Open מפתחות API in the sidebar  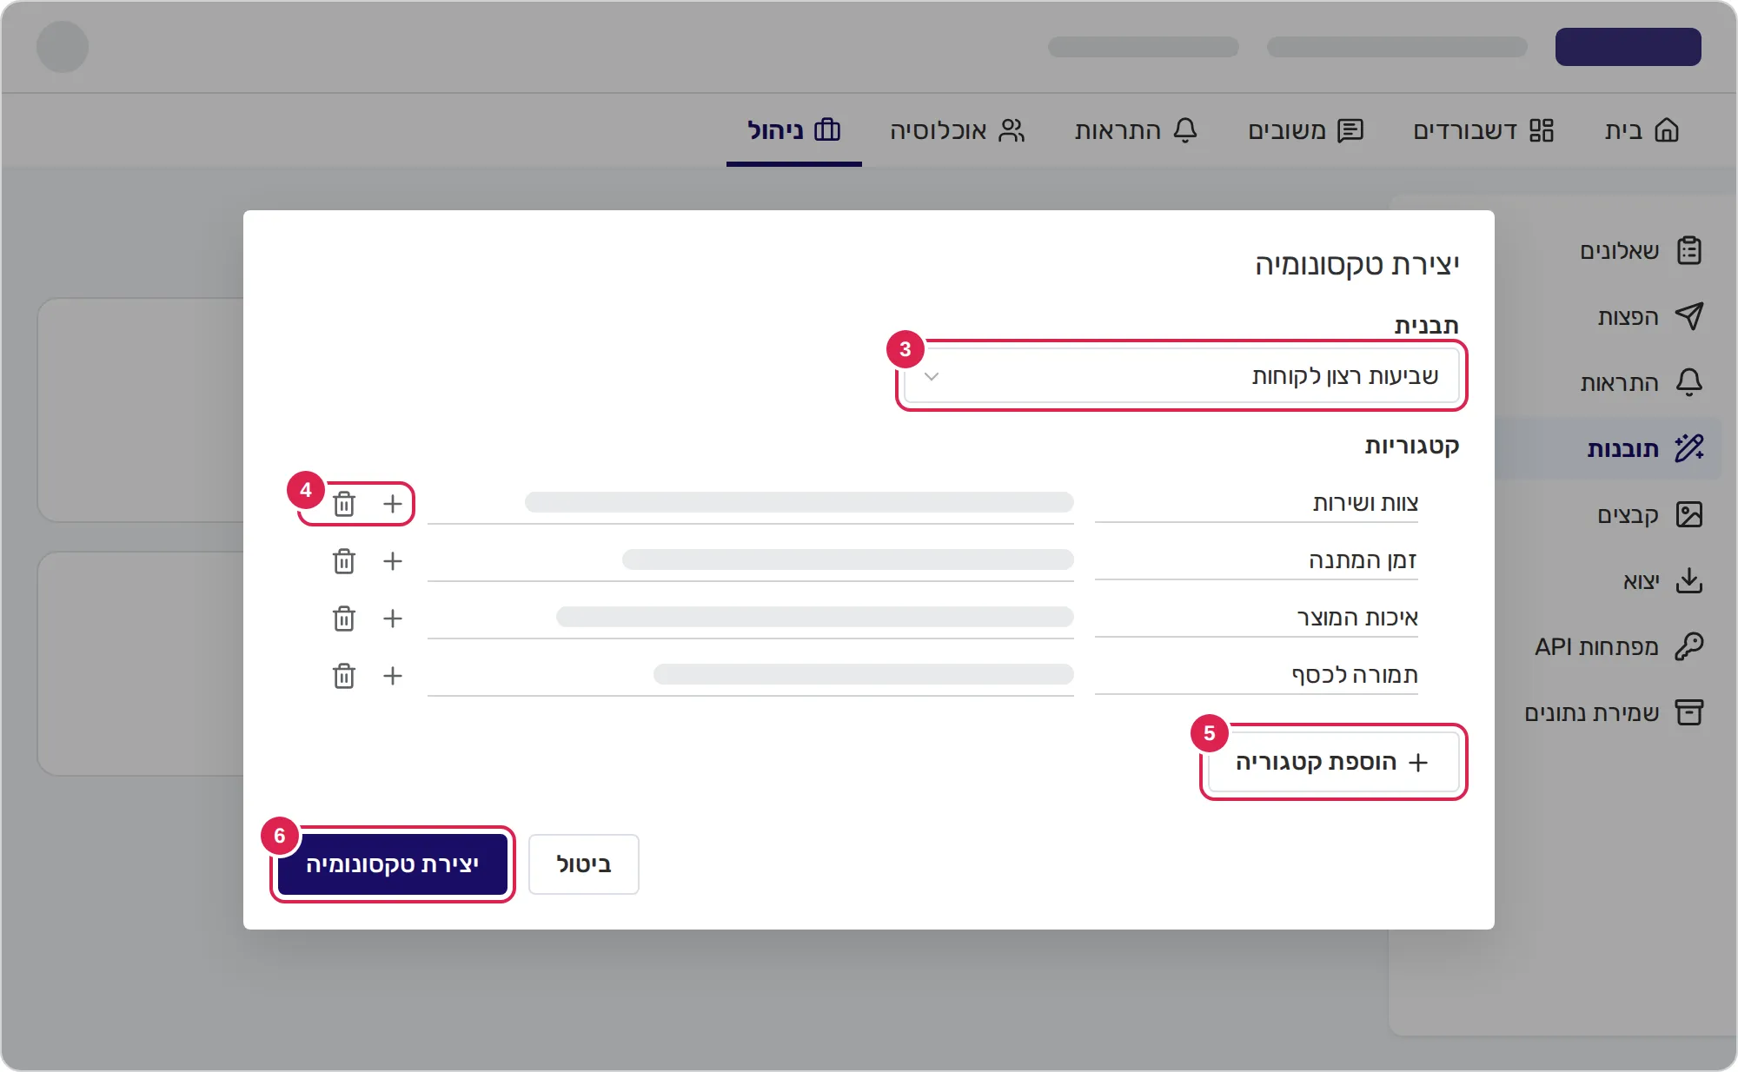[x=1619, y=647]
